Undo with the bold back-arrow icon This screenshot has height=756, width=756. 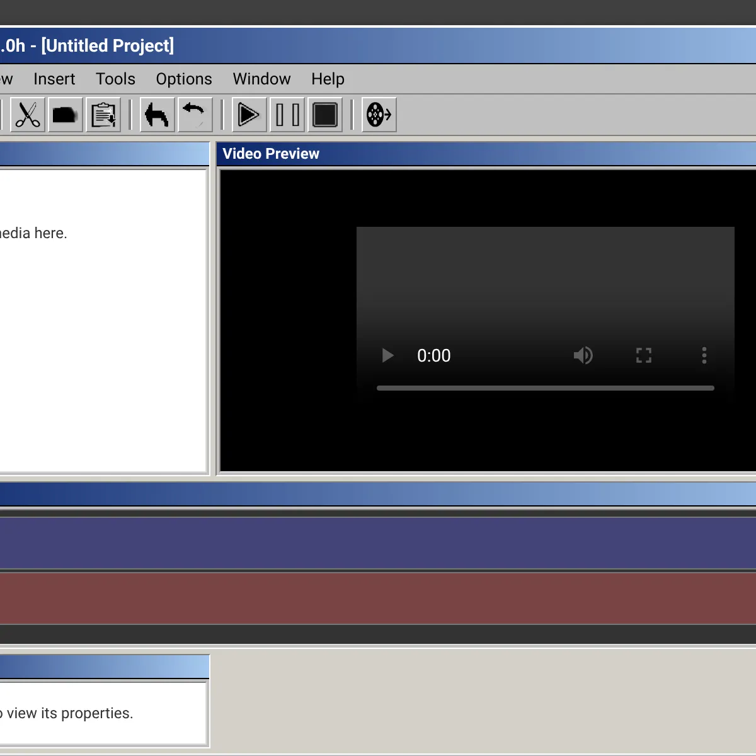(x=157, y=115)
